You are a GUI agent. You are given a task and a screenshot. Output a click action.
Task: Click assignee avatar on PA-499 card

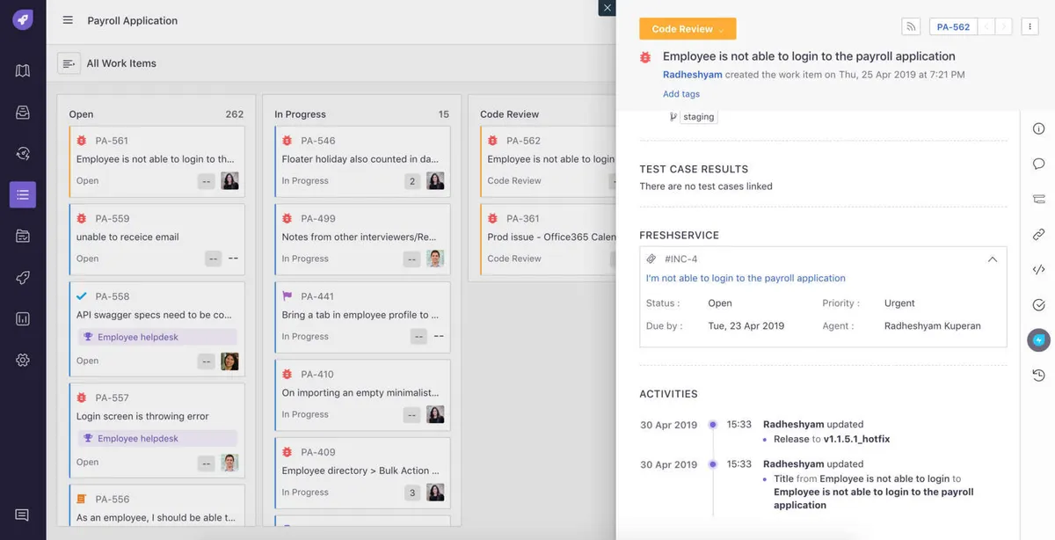(435, 259)
